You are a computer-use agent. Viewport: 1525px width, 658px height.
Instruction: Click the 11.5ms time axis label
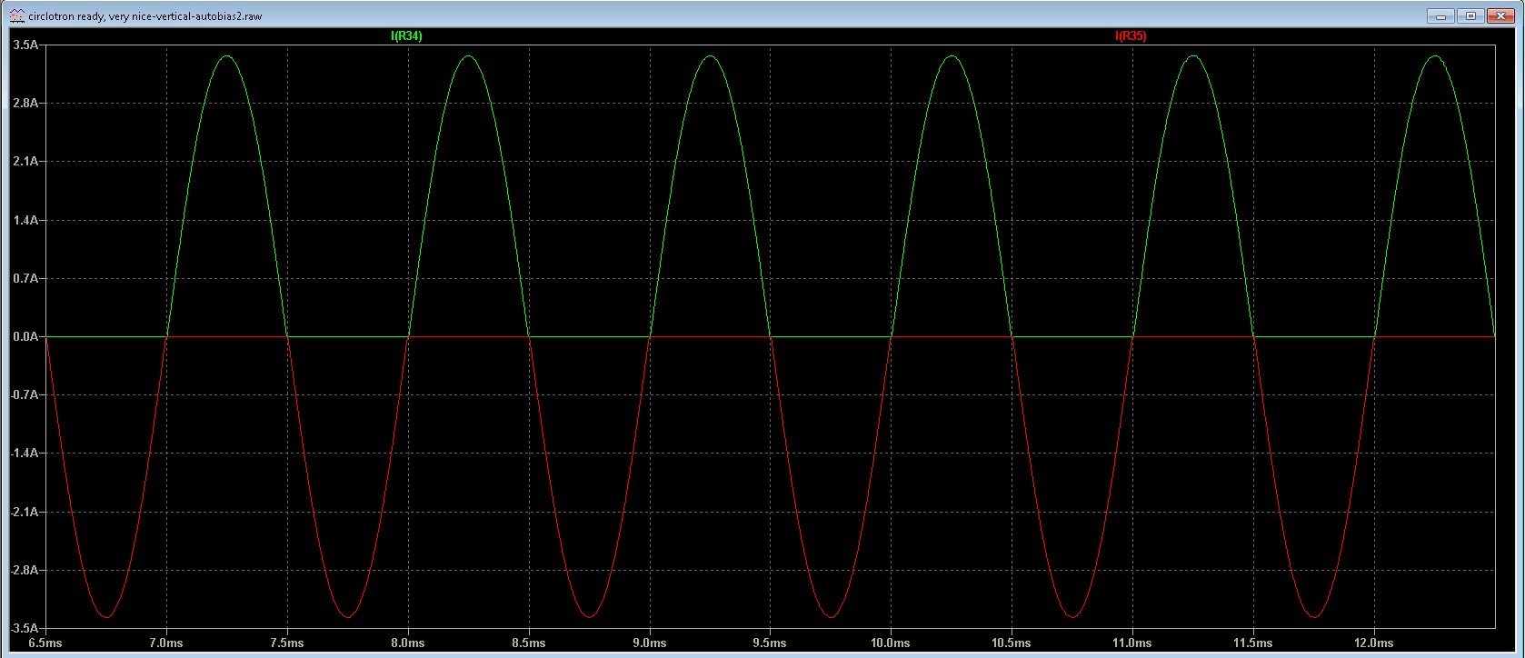pos(1253,643)
